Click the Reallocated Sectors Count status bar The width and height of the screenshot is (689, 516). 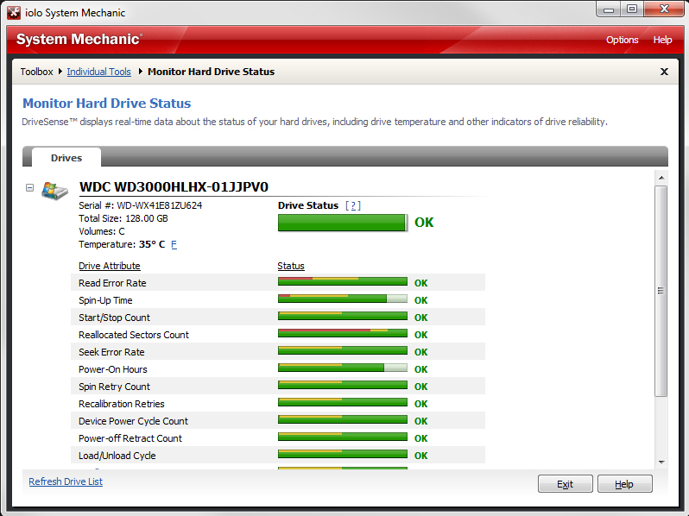[342, 334]
